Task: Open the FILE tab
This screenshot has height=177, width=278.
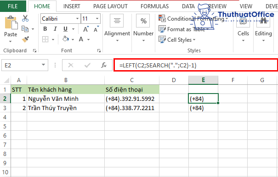Action: click(x=13, y=6)
